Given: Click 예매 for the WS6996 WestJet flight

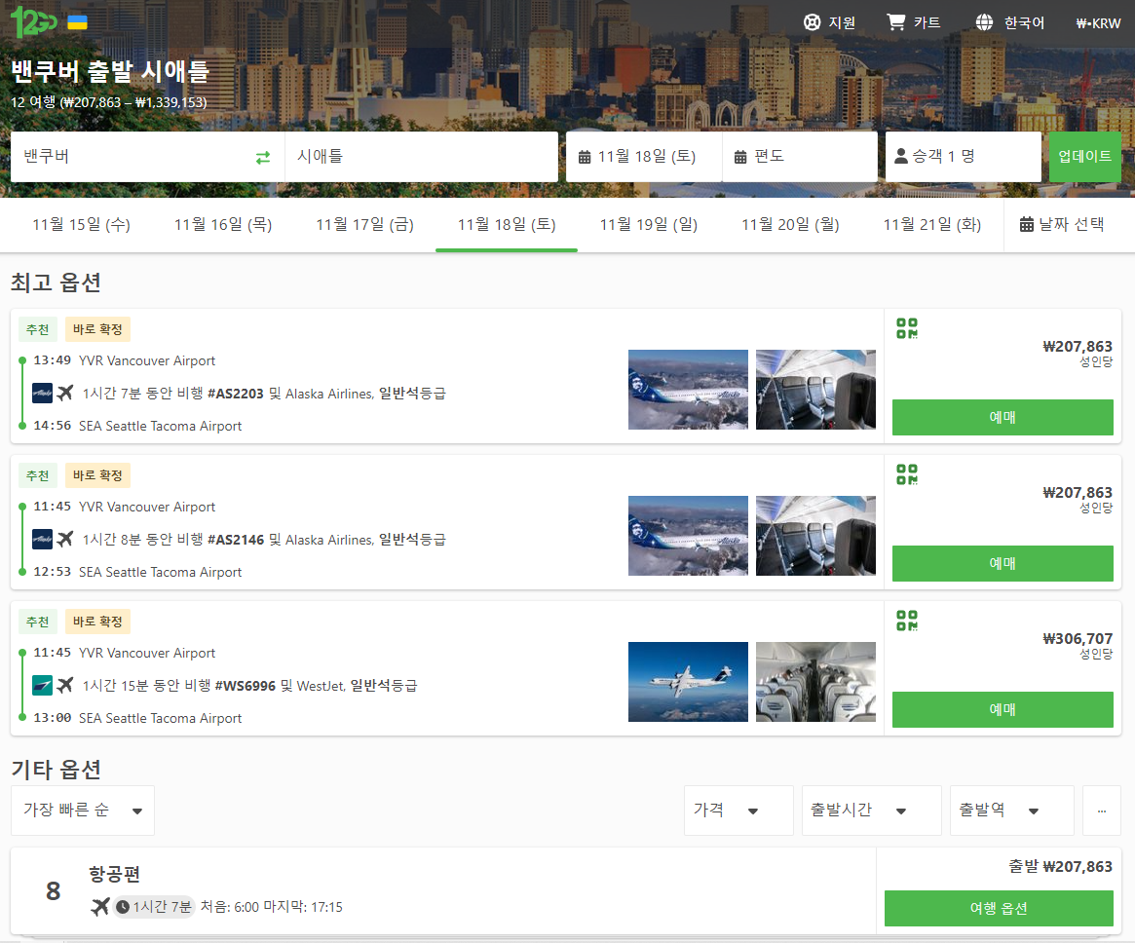Looking at the screenshot, I should [1003, 710].
